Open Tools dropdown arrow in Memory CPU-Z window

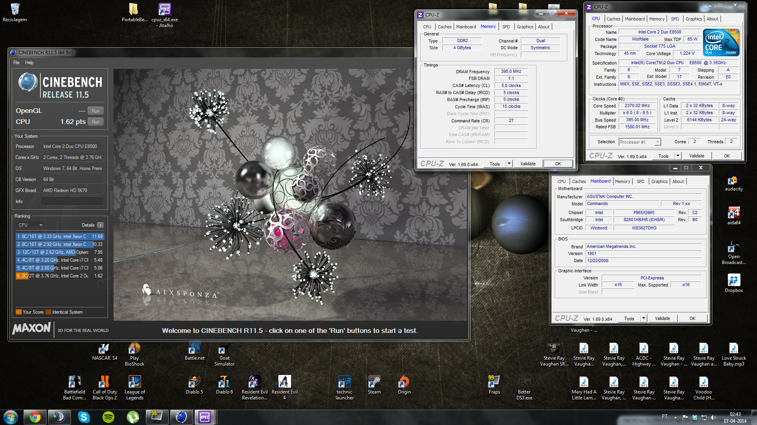[509, 164]
